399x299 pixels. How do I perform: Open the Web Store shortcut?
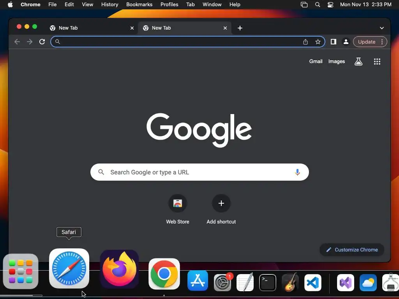pyautogui.click(x=178, y=209)
